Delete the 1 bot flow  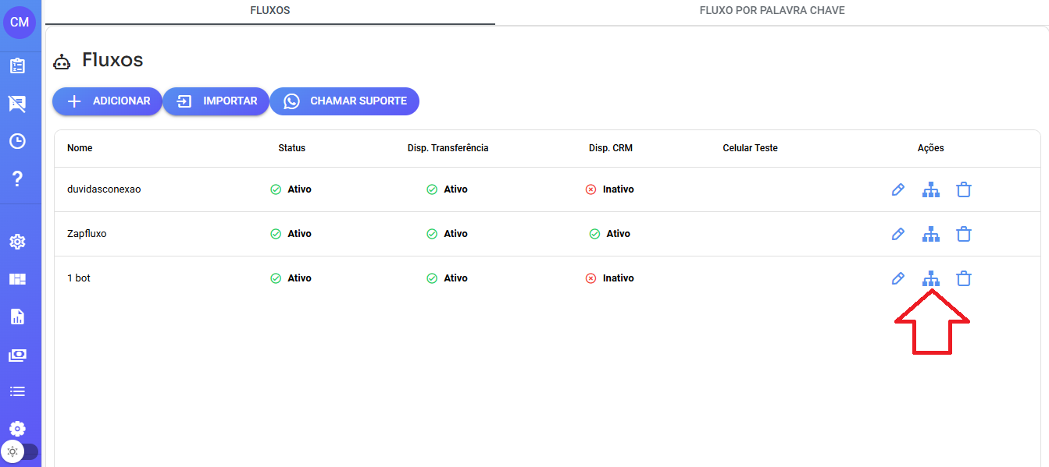[964, 278]
